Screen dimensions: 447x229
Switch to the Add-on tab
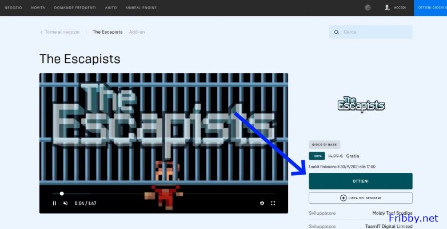pos(137,32)
